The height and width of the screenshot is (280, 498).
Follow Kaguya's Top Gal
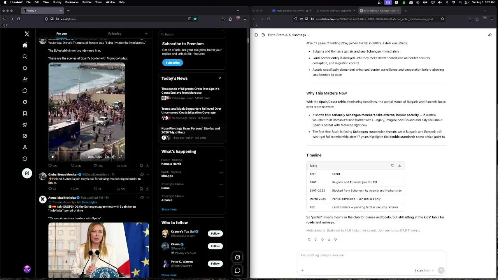pos(215,233)
